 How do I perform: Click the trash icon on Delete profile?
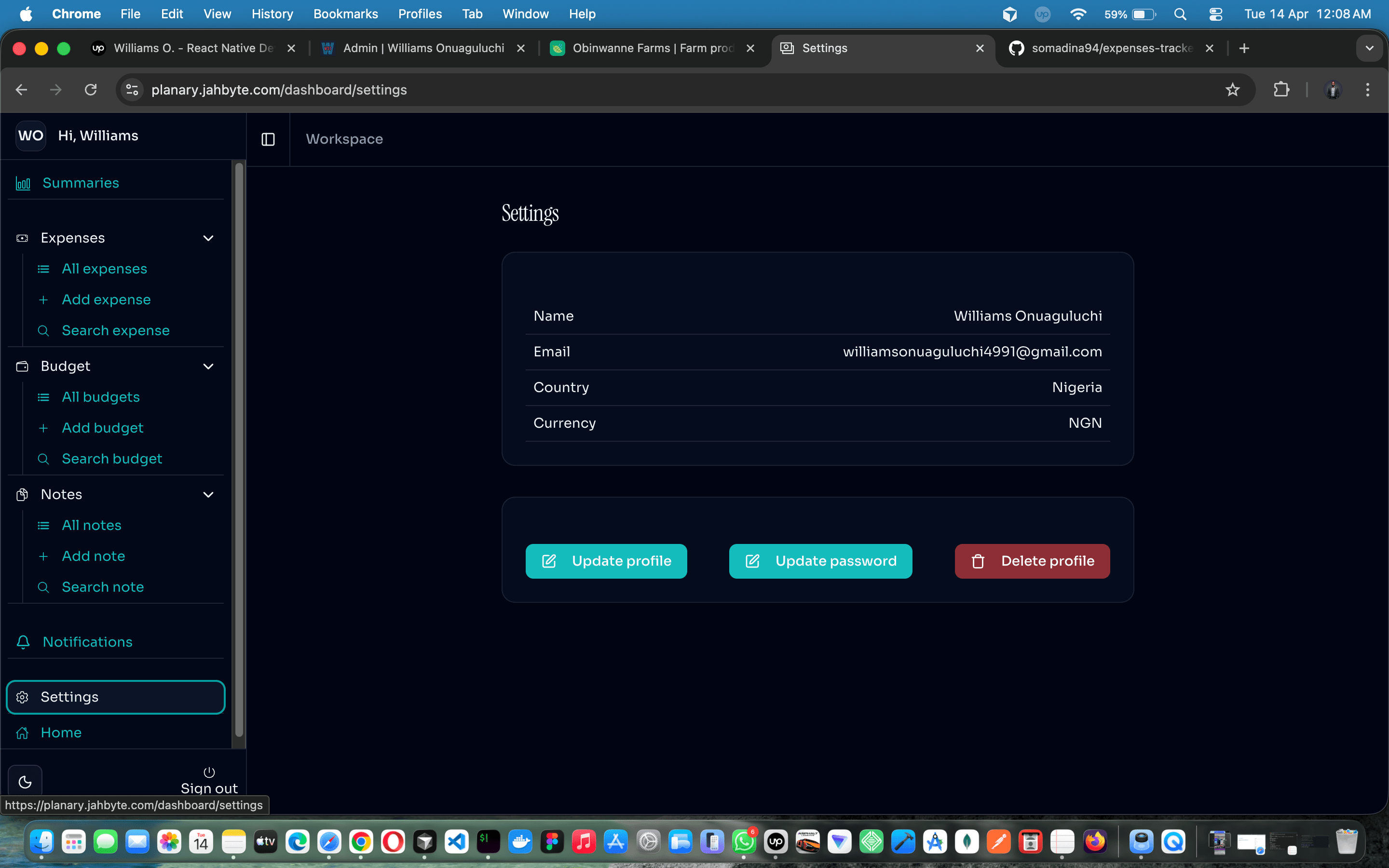coord(978,561)
